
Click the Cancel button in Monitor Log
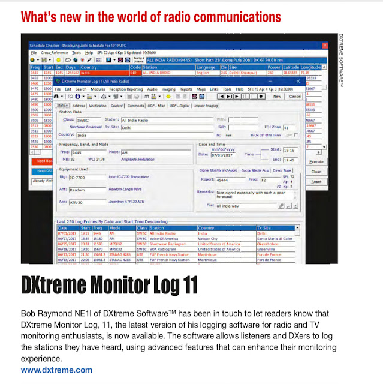coord(295,97)
